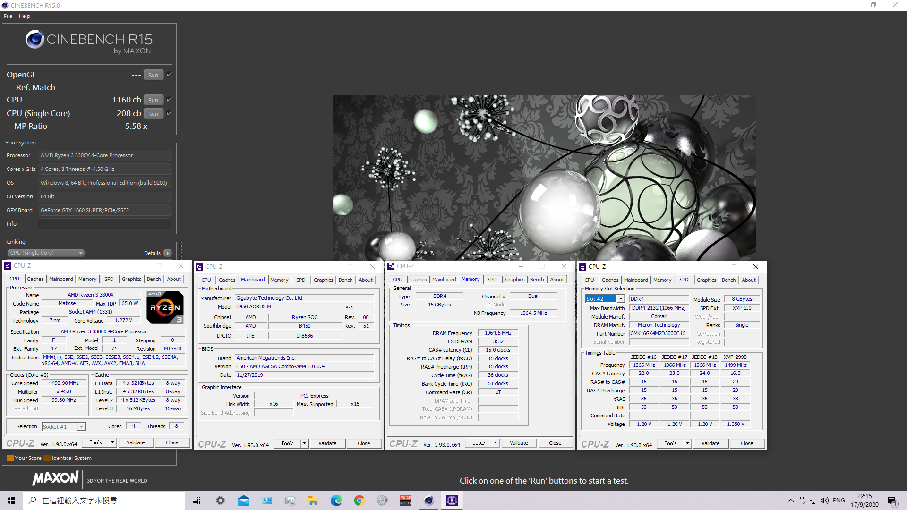Click the CPU-Z icon in the SPD window title

tap(582, 267)
